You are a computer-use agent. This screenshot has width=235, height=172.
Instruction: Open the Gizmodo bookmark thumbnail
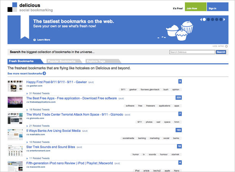[15, 118]
